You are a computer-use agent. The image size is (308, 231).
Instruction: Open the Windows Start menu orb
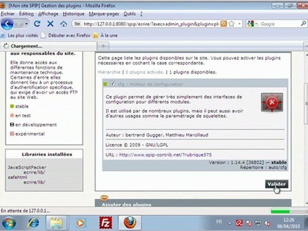click(x=9, y=223)
